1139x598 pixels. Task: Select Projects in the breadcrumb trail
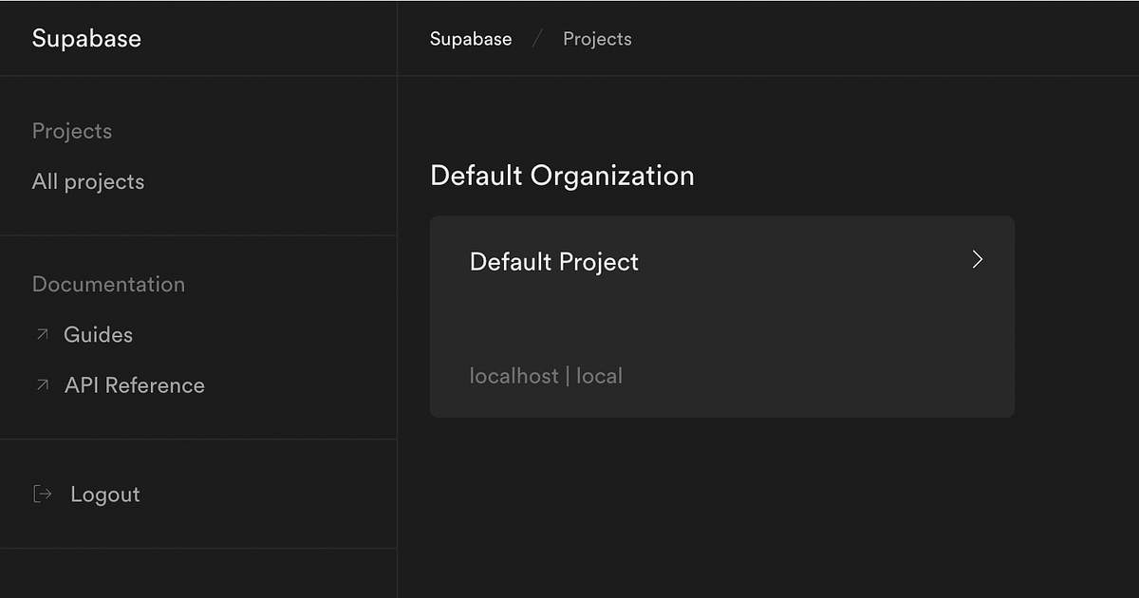[597, 39]
